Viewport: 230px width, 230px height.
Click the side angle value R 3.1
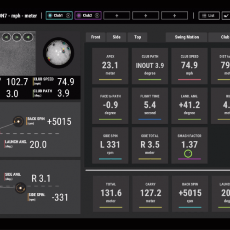coord(41,178)
